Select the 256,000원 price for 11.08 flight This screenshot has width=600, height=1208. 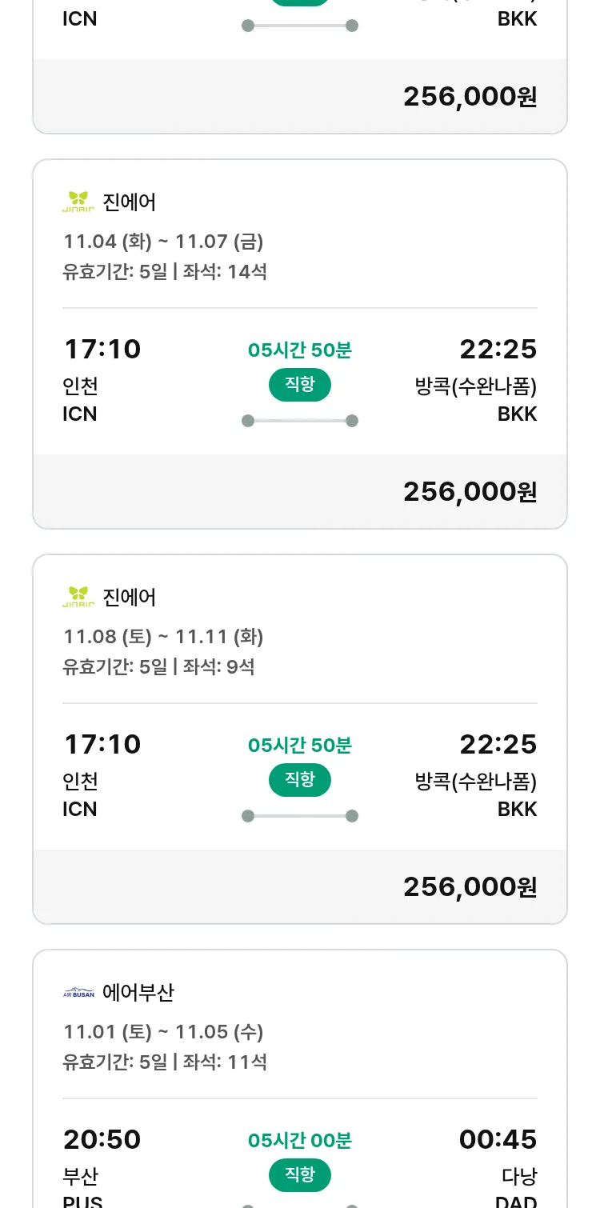[x=470, y=886]
